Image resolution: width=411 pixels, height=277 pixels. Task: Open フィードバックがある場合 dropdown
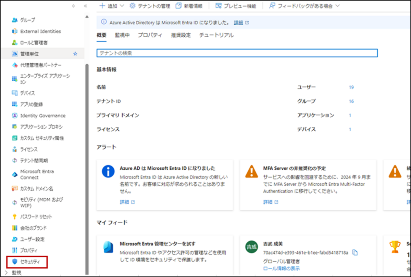click(304, 6)
